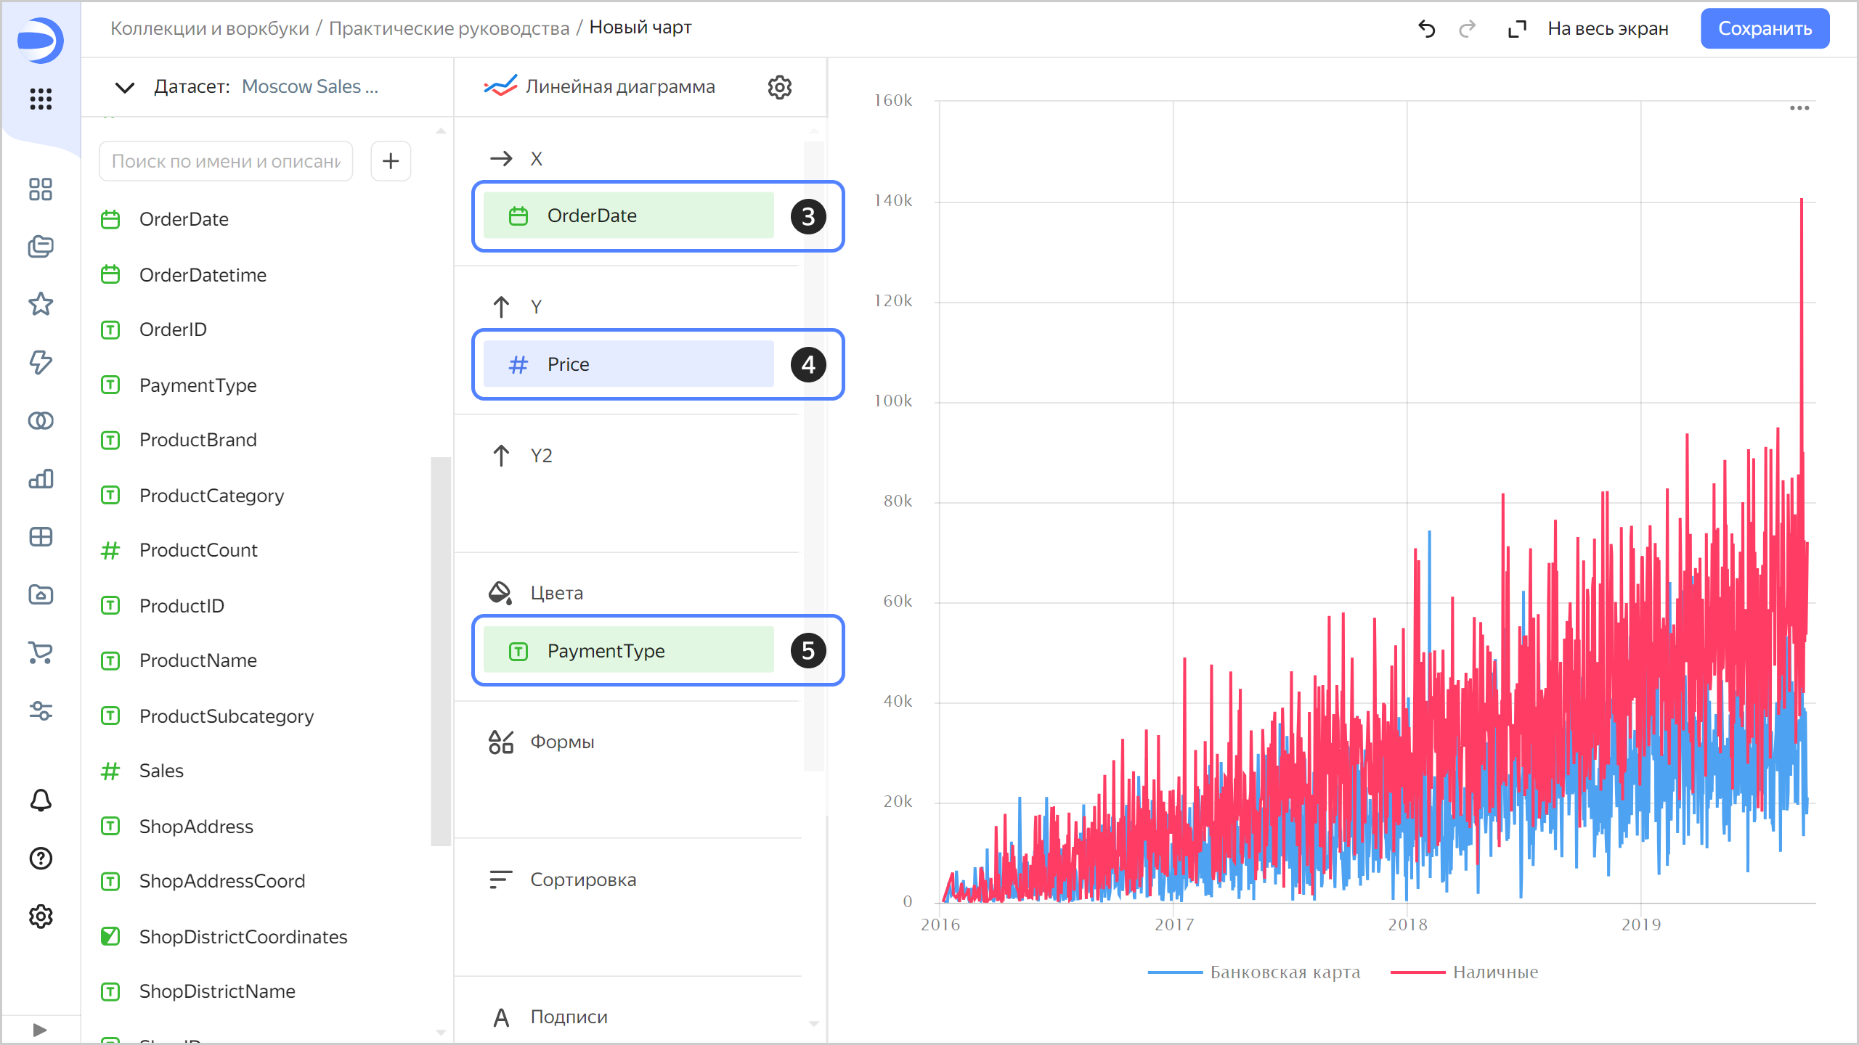Open chart settings gear icon

click(x=779, y=87)
